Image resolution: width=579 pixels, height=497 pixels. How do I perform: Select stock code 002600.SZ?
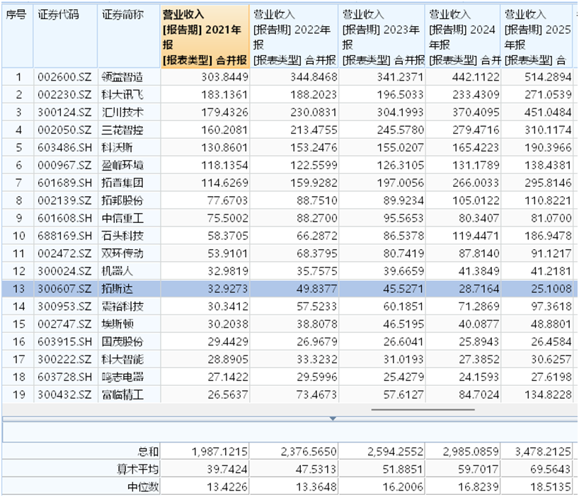[x=64, y=77]
